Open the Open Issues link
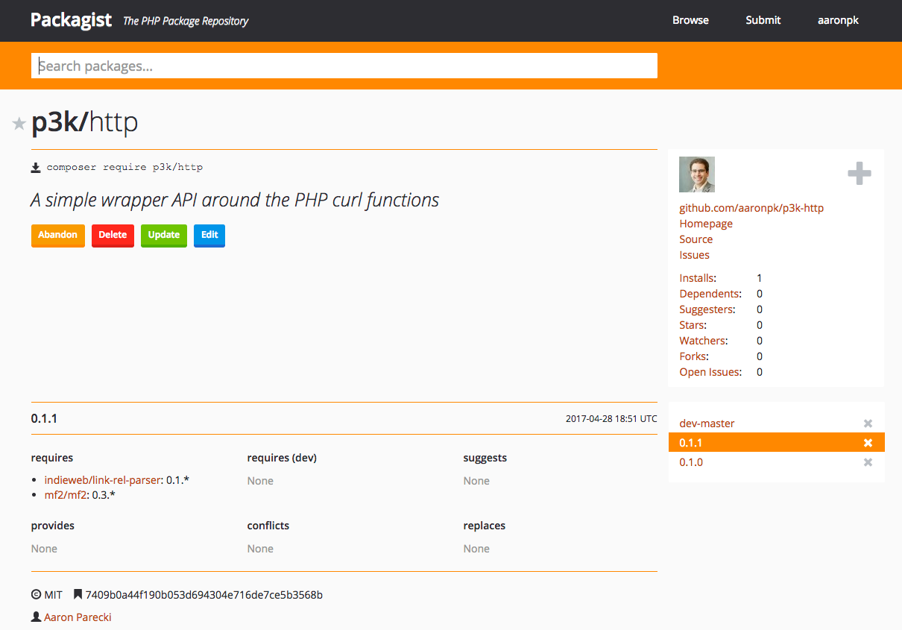Image resolution: width=902 pixels, height=630 pixels. (710, 372)
